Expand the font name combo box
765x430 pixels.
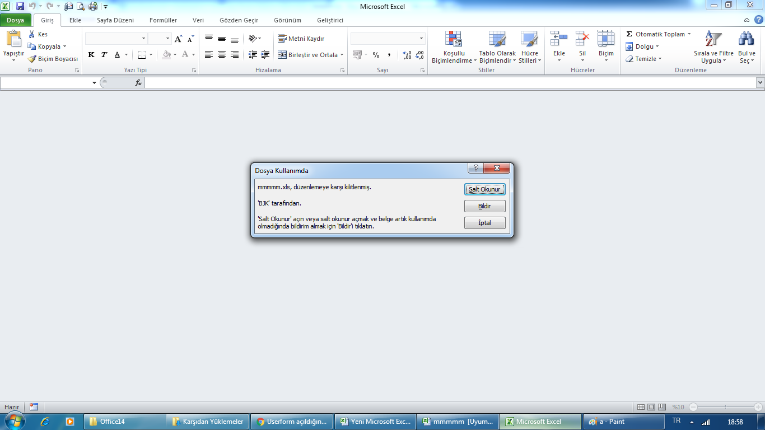click(144, 39)
